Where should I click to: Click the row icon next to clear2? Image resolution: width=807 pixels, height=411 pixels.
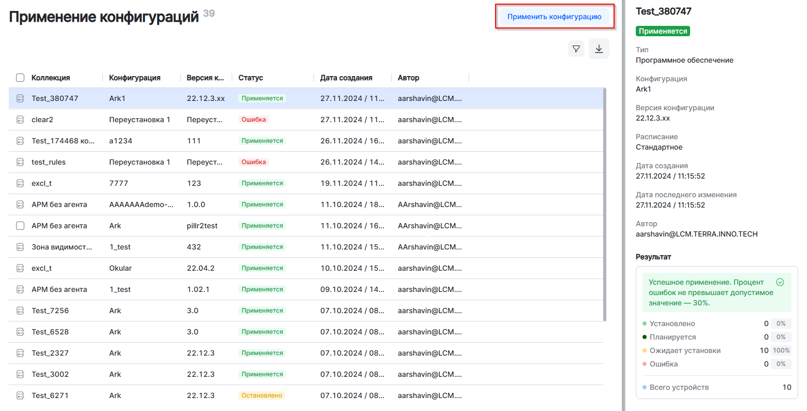pos(20,120)
